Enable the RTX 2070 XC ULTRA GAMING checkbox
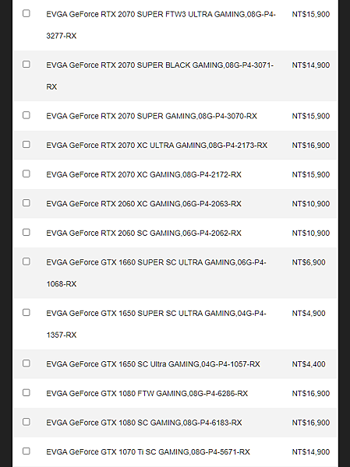Screen dimensions: 350x467 27,145
